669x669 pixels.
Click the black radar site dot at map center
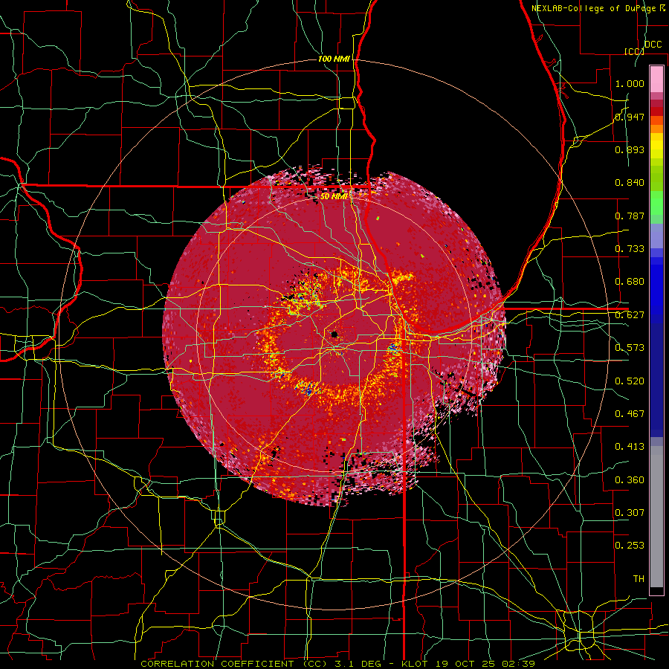pyautogui.click(x=334, y=334)
